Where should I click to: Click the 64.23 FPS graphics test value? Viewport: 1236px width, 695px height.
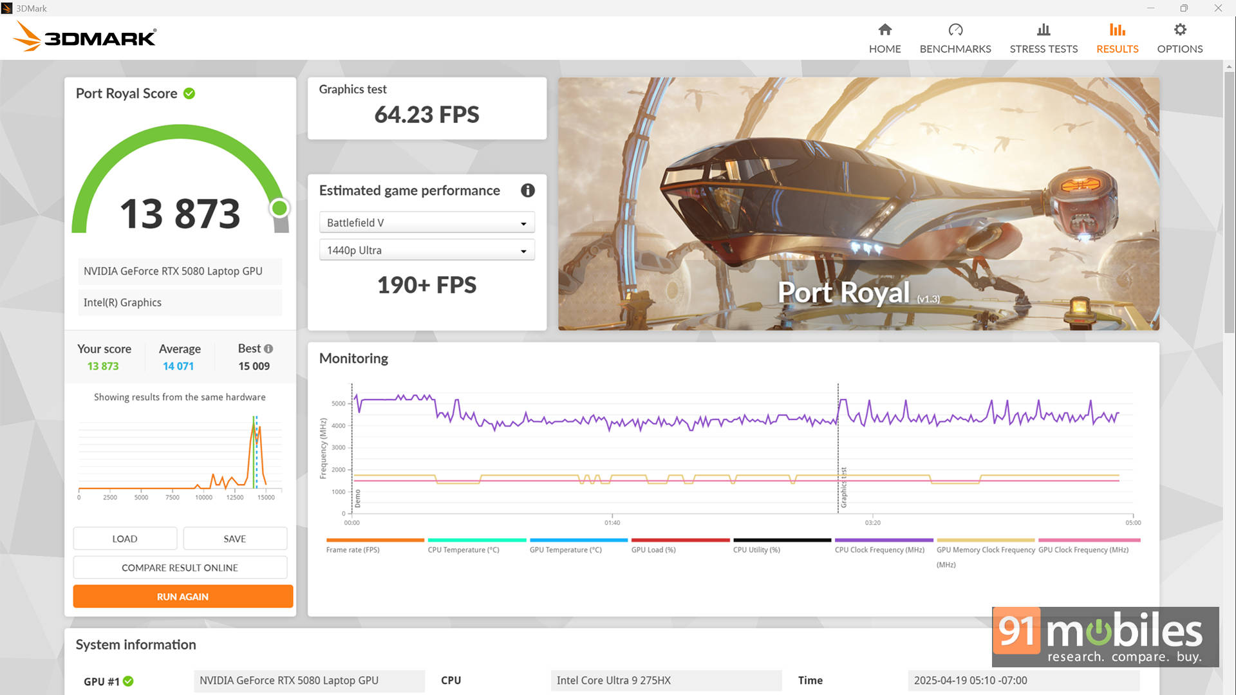pos(427,115)
